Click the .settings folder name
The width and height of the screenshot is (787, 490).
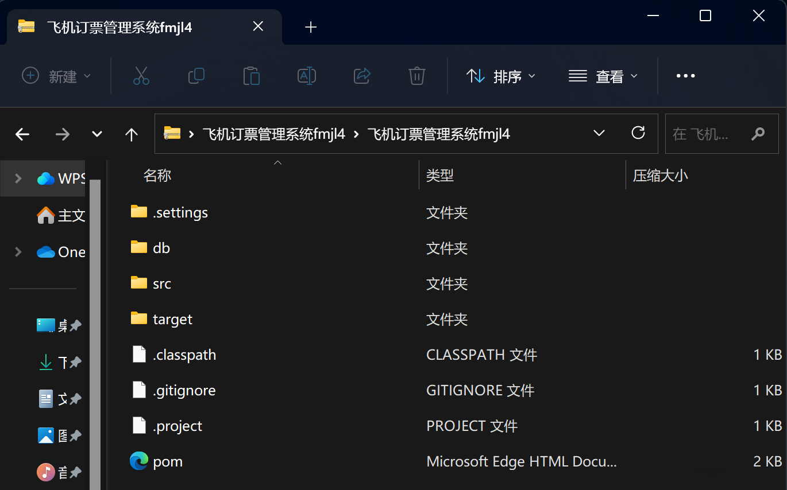point(180,212)
